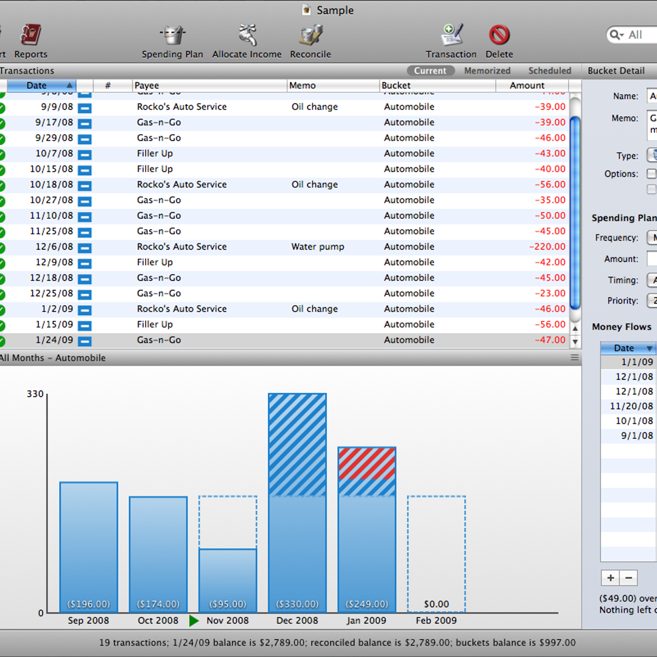Screen dimensions: 657x657
Task: Select the 1/1/09 money flow row
Action: (628, 362)
